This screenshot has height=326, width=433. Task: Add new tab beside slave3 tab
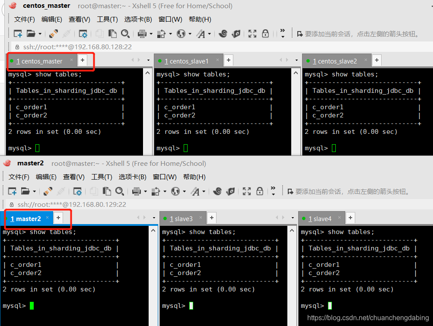pos(212,218)
